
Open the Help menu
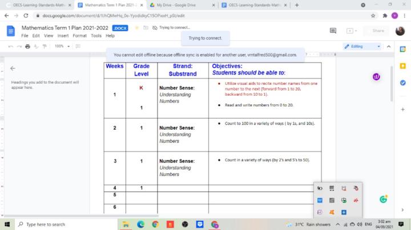click(110, 36)
